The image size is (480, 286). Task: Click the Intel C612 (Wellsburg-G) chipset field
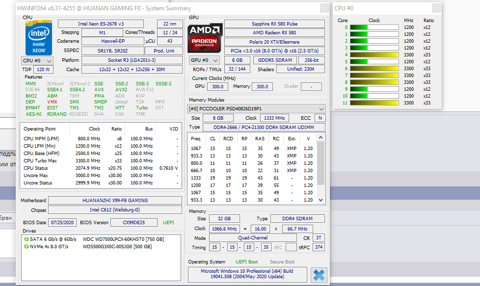115,210
